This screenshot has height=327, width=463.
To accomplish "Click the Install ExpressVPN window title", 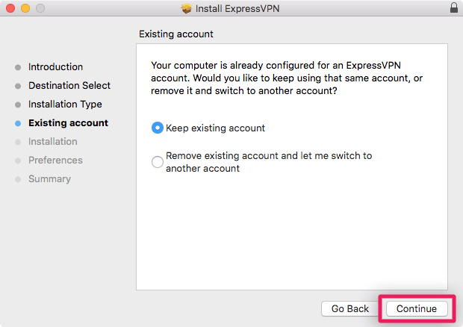I will click(237, 8).
